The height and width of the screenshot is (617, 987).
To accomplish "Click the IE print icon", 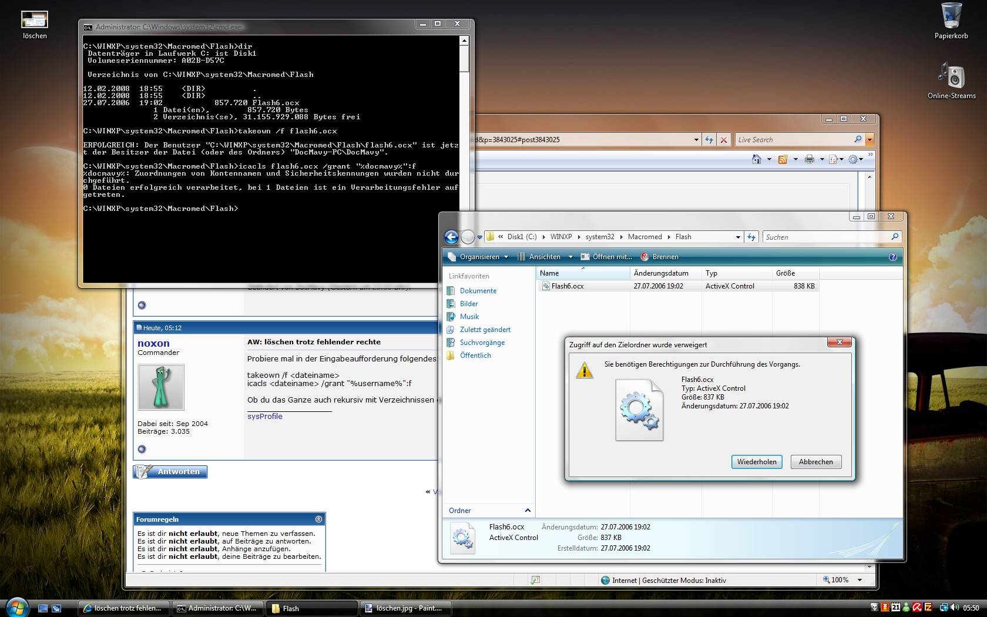I will tap(810, 159).
